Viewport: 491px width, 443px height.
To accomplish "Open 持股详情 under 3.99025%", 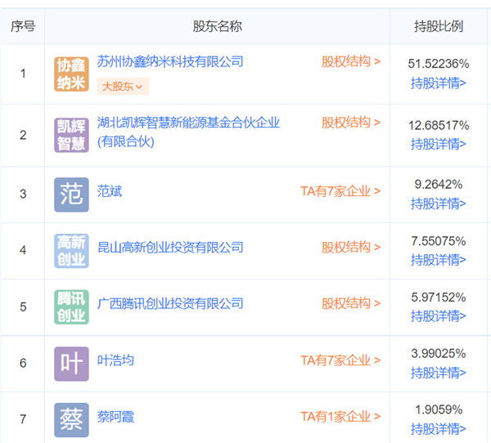I will click(x=439, y=373).
